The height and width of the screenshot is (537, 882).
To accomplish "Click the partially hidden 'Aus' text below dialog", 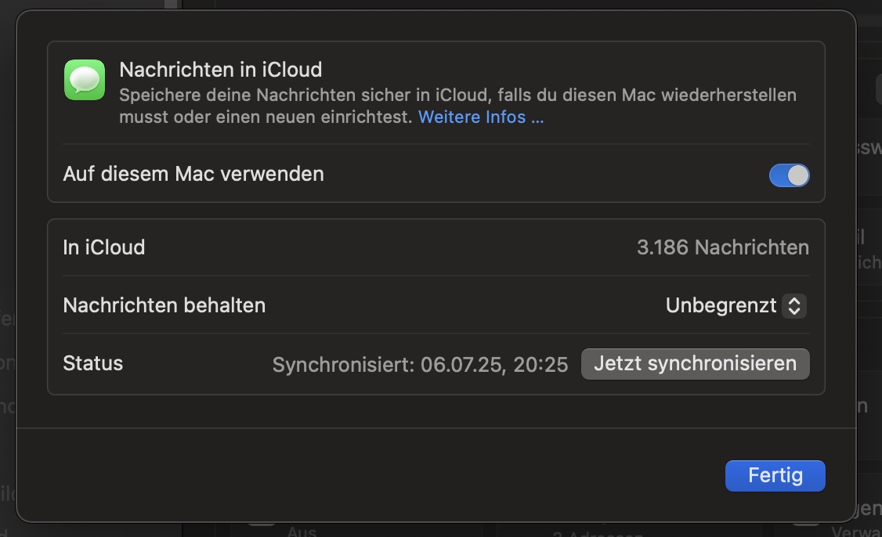I will 302,532.
